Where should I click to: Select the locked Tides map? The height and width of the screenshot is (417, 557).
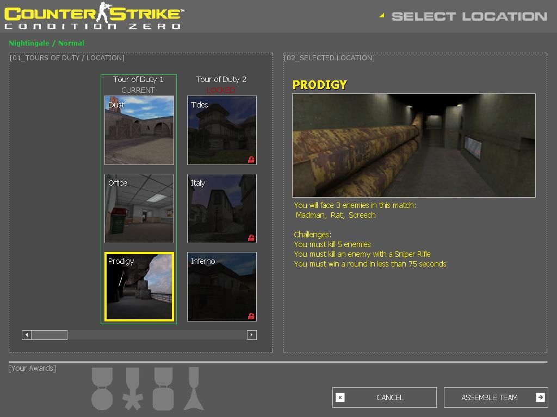(x=221, y=130)
